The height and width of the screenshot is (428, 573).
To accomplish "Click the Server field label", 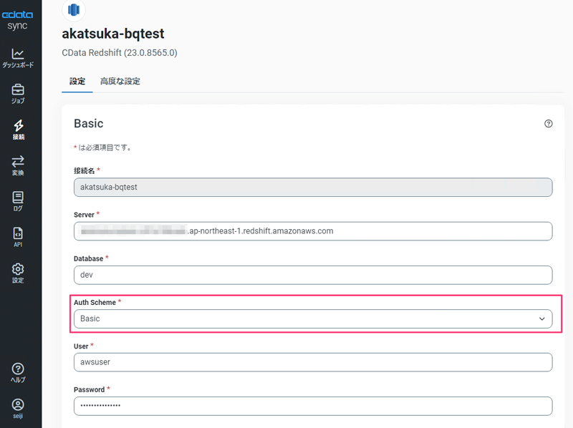I will (x=84, y=215).
